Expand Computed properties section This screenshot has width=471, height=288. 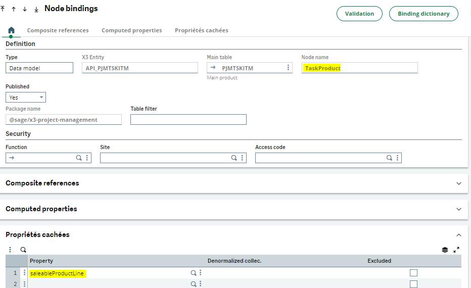(x=459, y=209)
